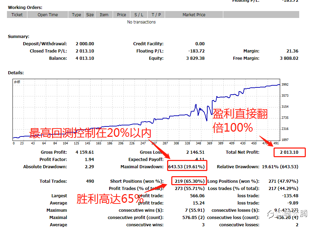
Task: Select the Floating P/L value -183.72 in Summary
Action: pyautogui.click(x=197, y=51)
